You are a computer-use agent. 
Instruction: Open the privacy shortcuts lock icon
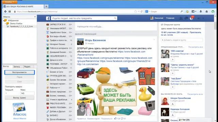pos(199,18)
